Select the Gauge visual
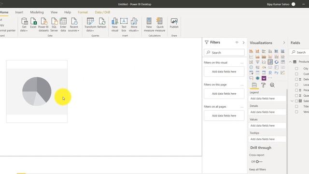The width and height of the screenshot is (309, 174). (264, 68)
